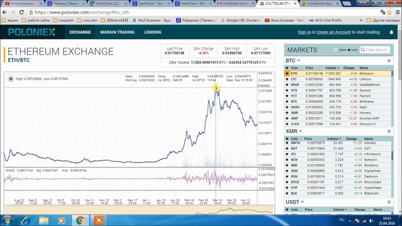
Task: Switch to Chrome taskbar icon
Action: click(80, 220)
